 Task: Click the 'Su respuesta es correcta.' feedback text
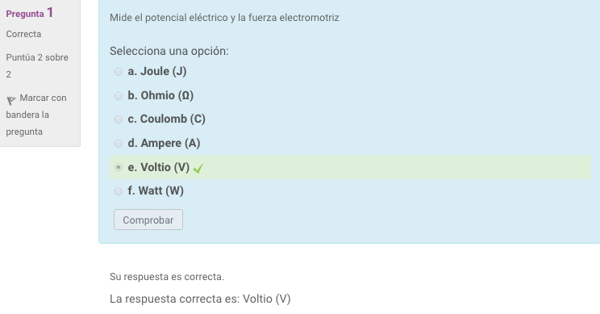point(167,277)
